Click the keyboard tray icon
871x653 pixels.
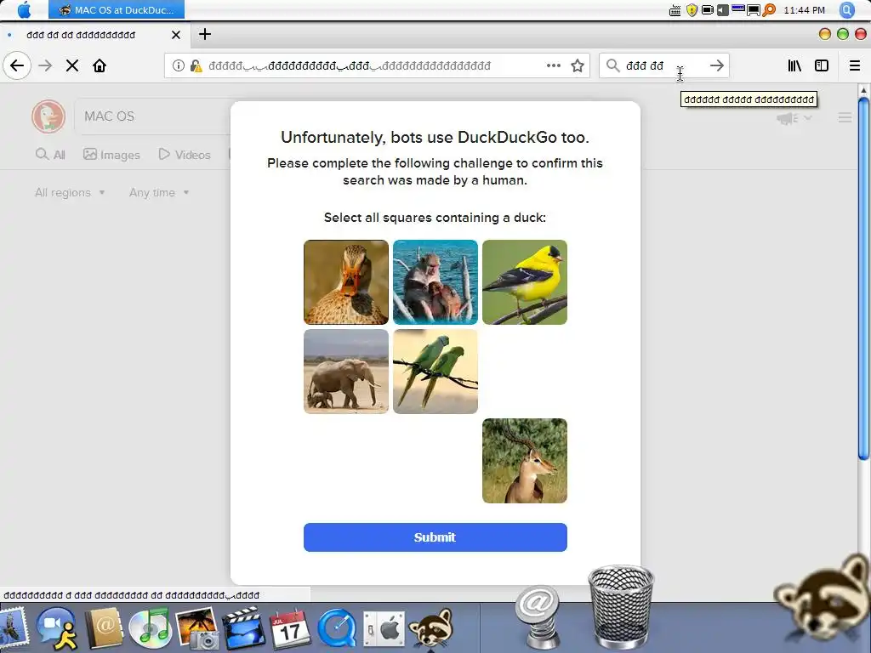pyautogui.click(x=675, y=10)
